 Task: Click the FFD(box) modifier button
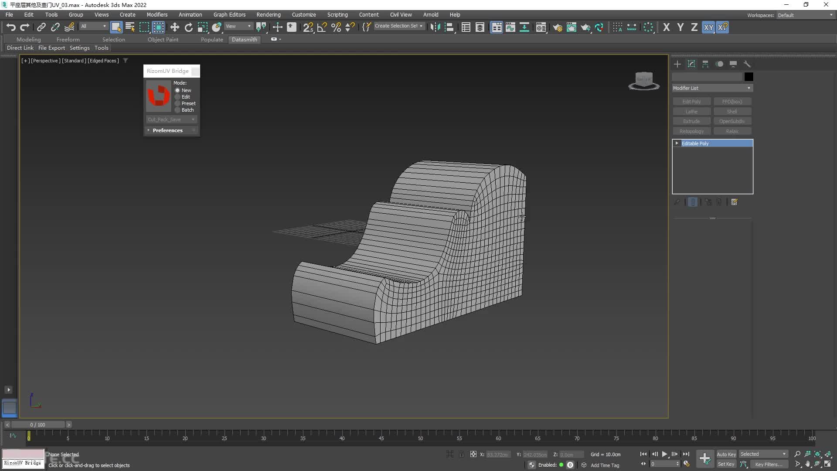click(732, 102)
